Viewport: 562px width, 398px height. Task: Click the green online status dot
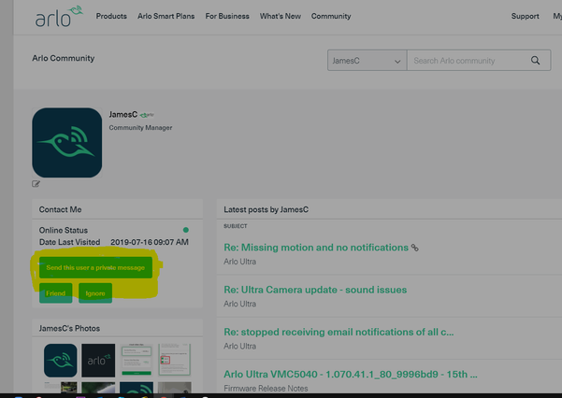[185, 230]
